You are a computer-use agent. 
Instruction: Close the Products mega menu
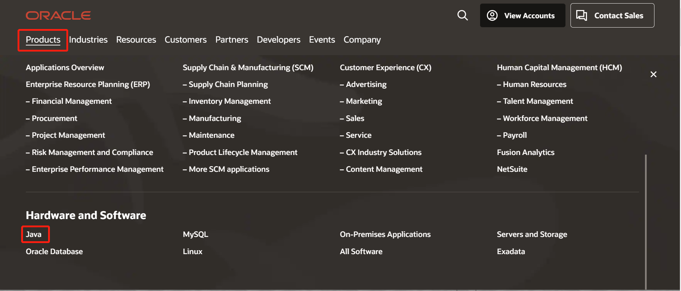pos(653,74)
